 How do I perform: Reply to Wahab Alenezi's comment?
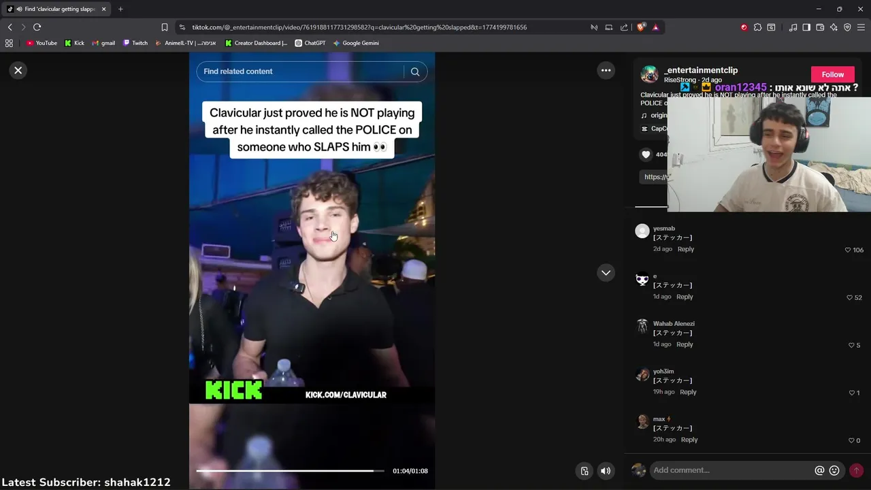(x=685, y=344)
